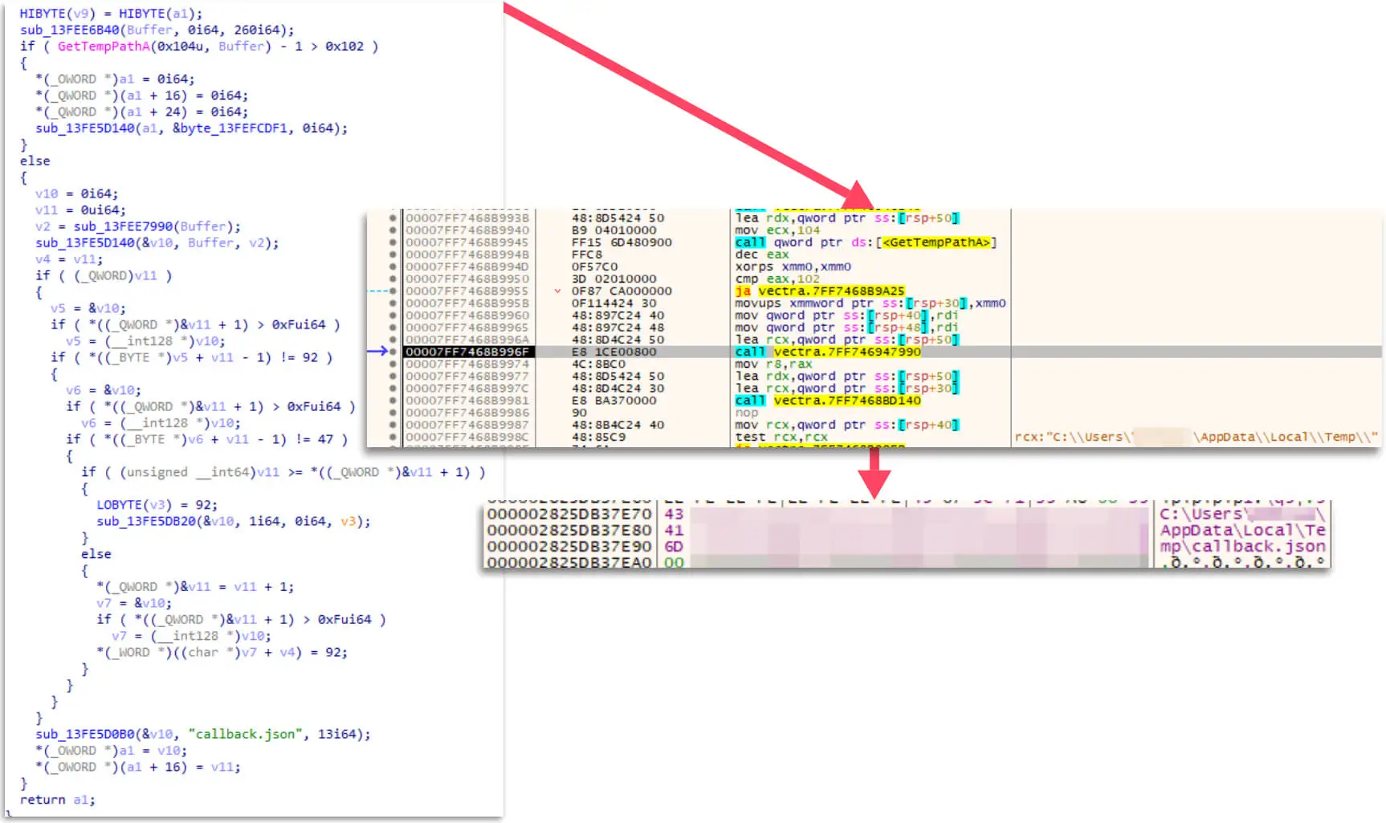Screen dimensions: 1386x823
Task: Select the *(_OWORD *)a1 = v10 line
Action: [111, 751]
